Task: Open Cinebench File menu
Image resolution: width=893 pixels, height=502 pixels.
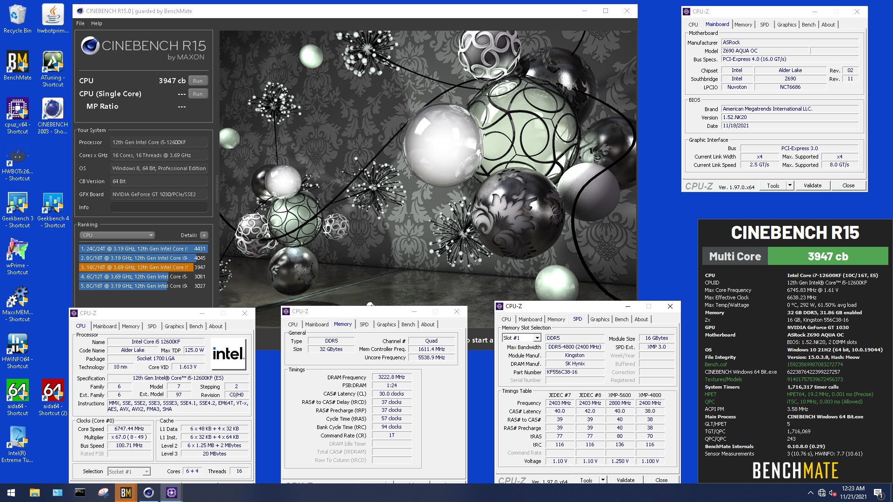Action: click(x=80, y=23)
